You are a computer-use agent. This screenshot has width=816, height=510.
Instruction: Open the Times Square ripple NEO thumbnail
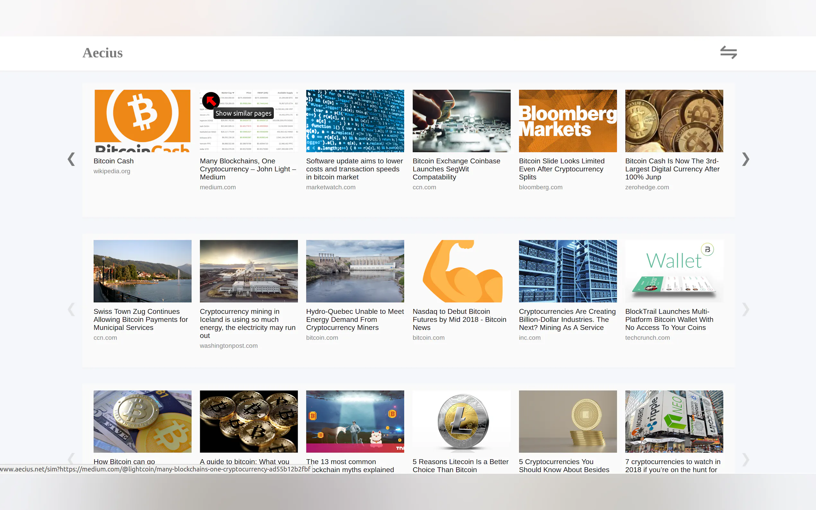point(674,422)
